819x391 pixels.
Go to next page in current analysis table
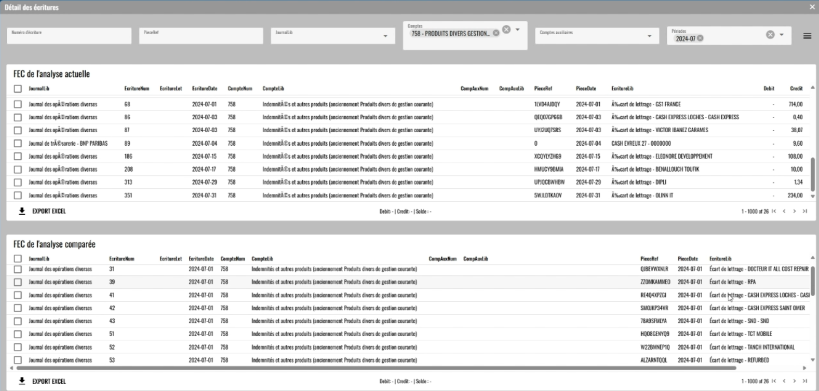(794, 211)
